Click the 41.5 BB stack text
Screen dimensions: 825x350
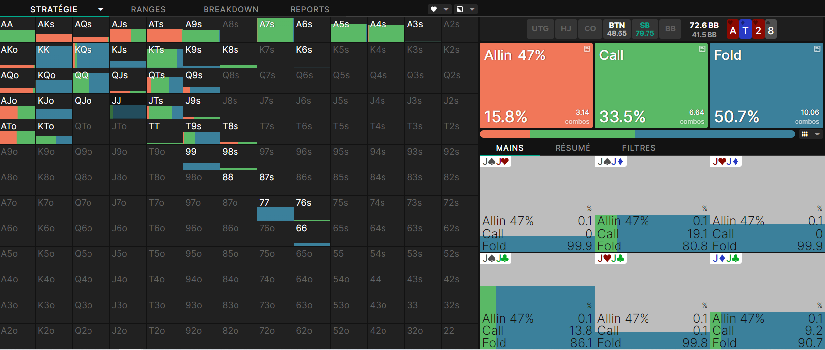pyautogui.click(x=704, y=35)
